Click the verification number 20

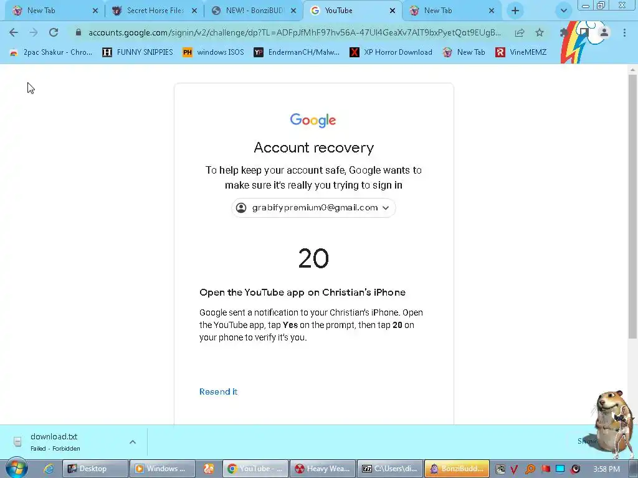(x=313, y=258)
